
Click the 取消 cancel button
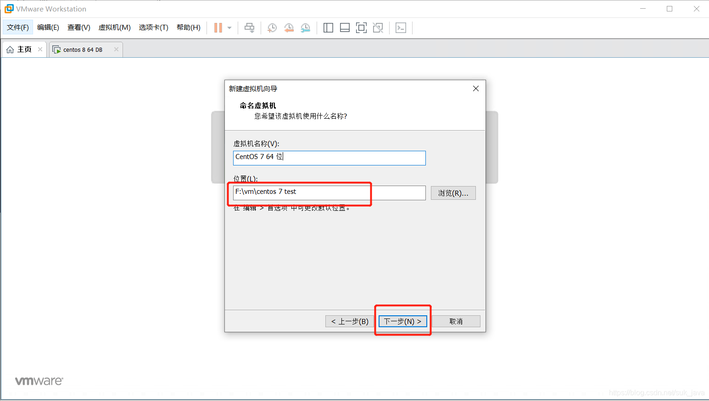pos(456,321)
